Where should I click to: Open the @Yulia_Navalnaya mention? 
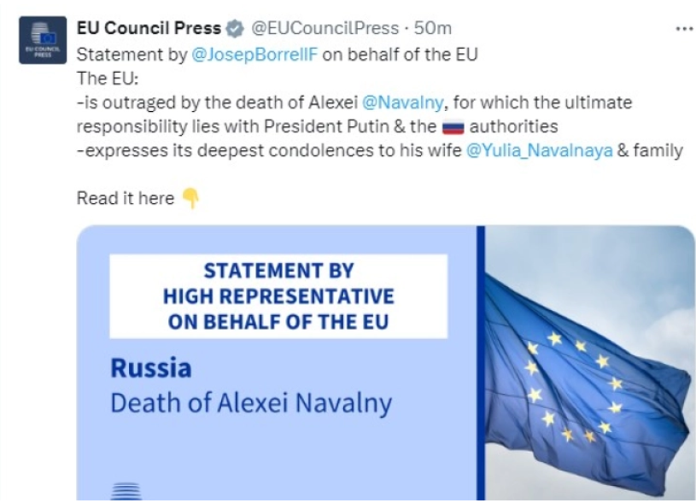pyautogui.click(x=539, y=151)
